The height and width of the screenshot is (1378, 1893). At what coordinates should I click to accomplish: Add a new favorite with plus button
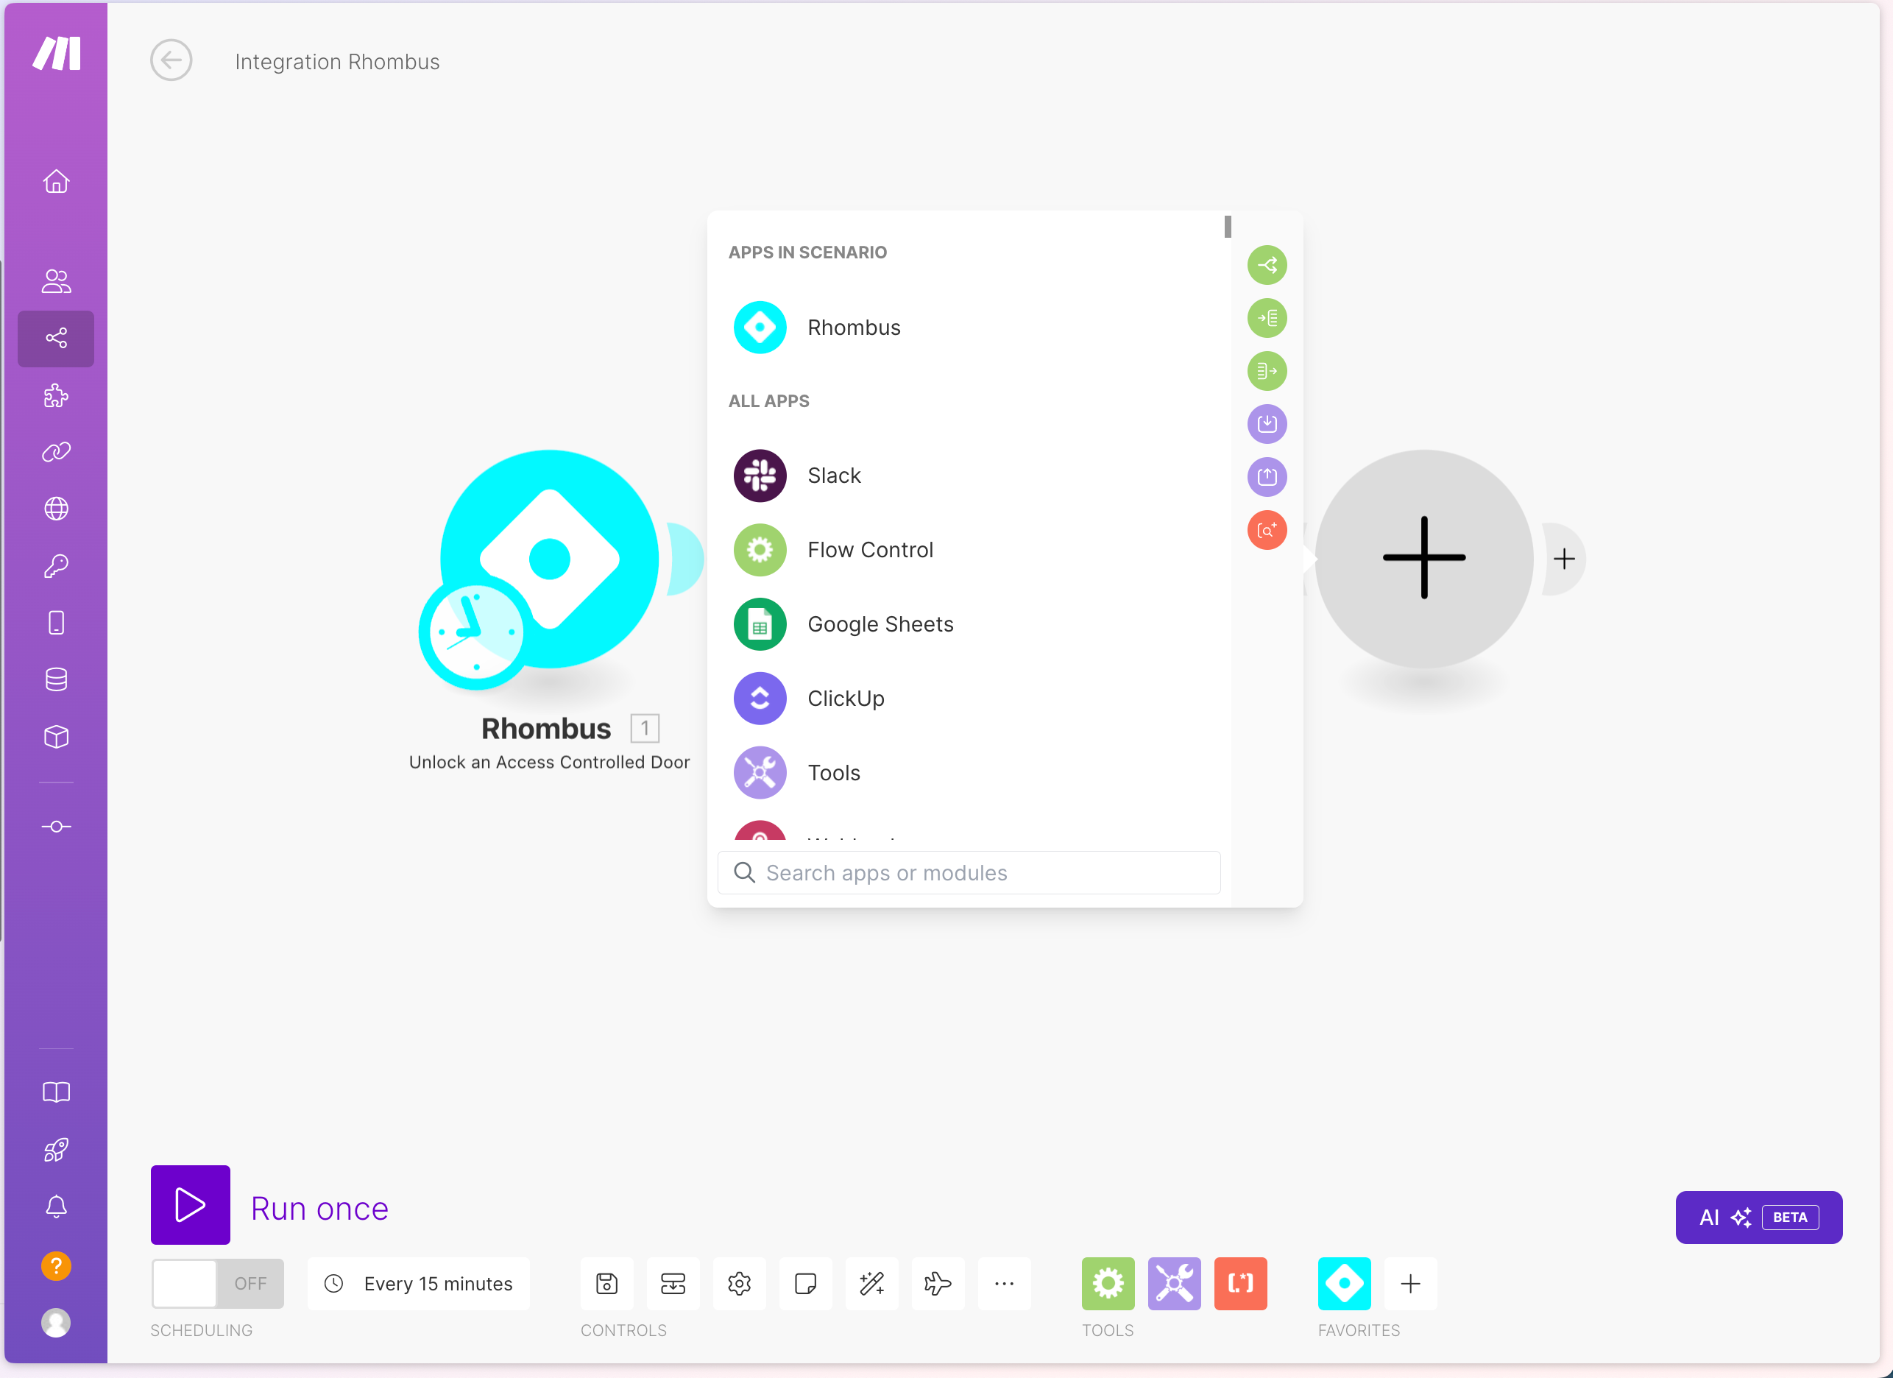[1411, 1284]
